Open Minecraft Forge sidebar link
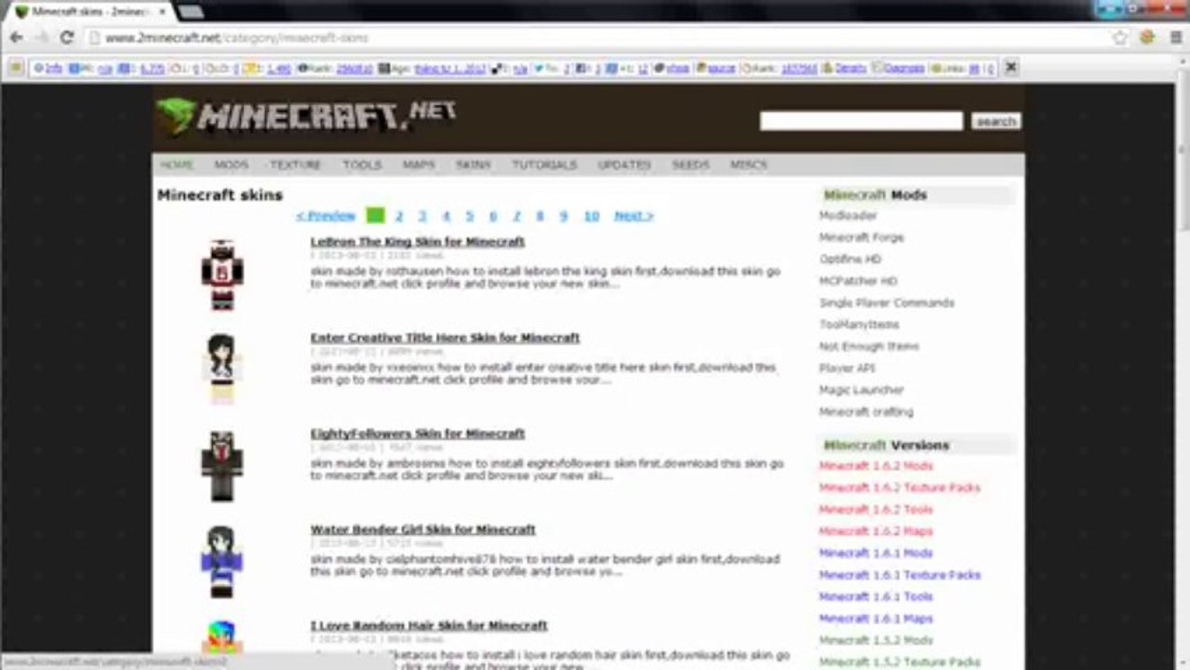The image size is (1190, 670). [x=862, y=237]
